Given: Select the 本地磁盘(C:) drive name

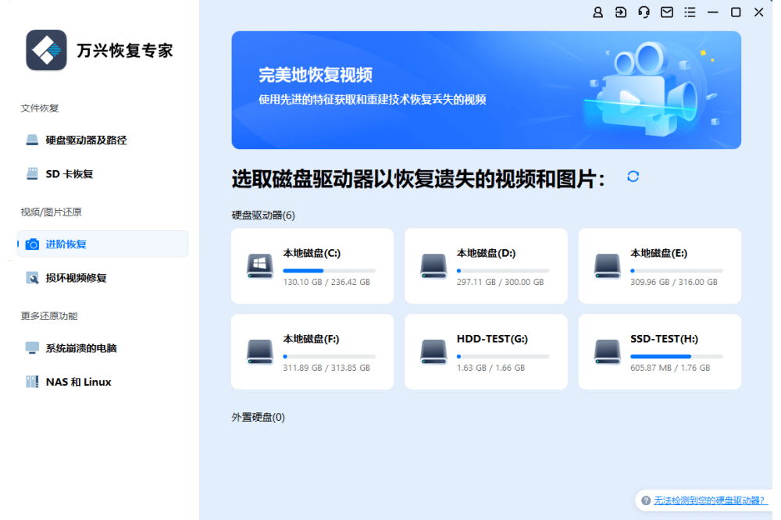Looking at the screenshot, I should point(312,253).
